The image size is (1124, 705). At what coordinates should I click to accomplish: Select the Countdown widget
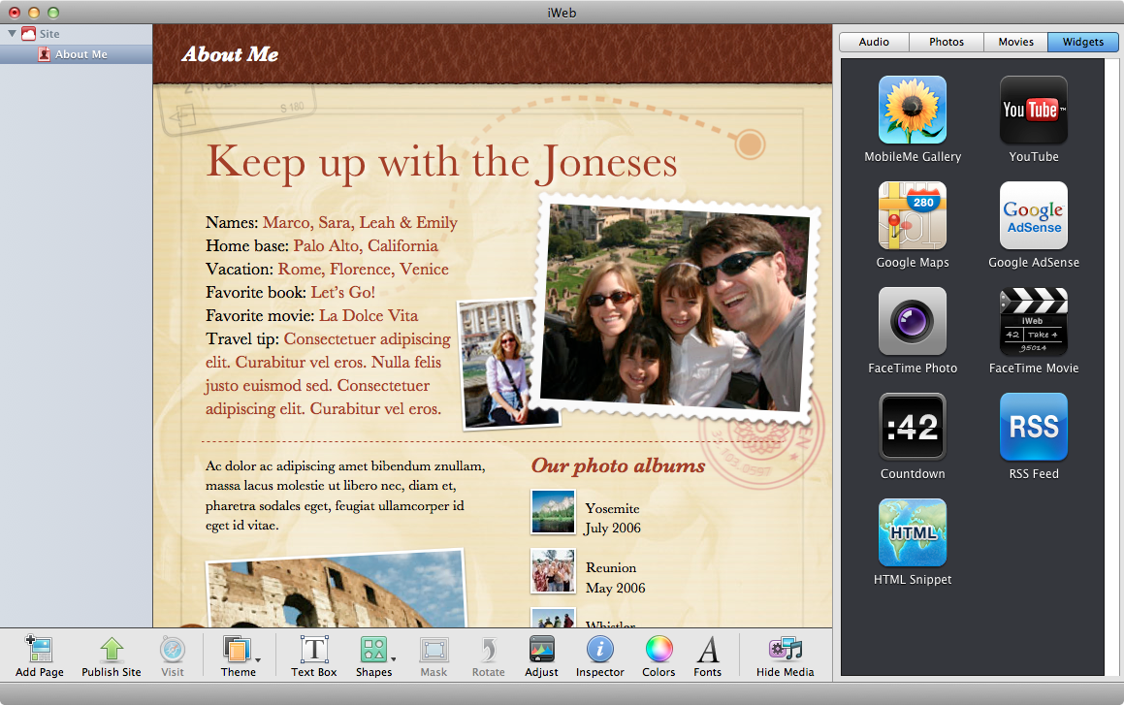[x=913, y=427]
